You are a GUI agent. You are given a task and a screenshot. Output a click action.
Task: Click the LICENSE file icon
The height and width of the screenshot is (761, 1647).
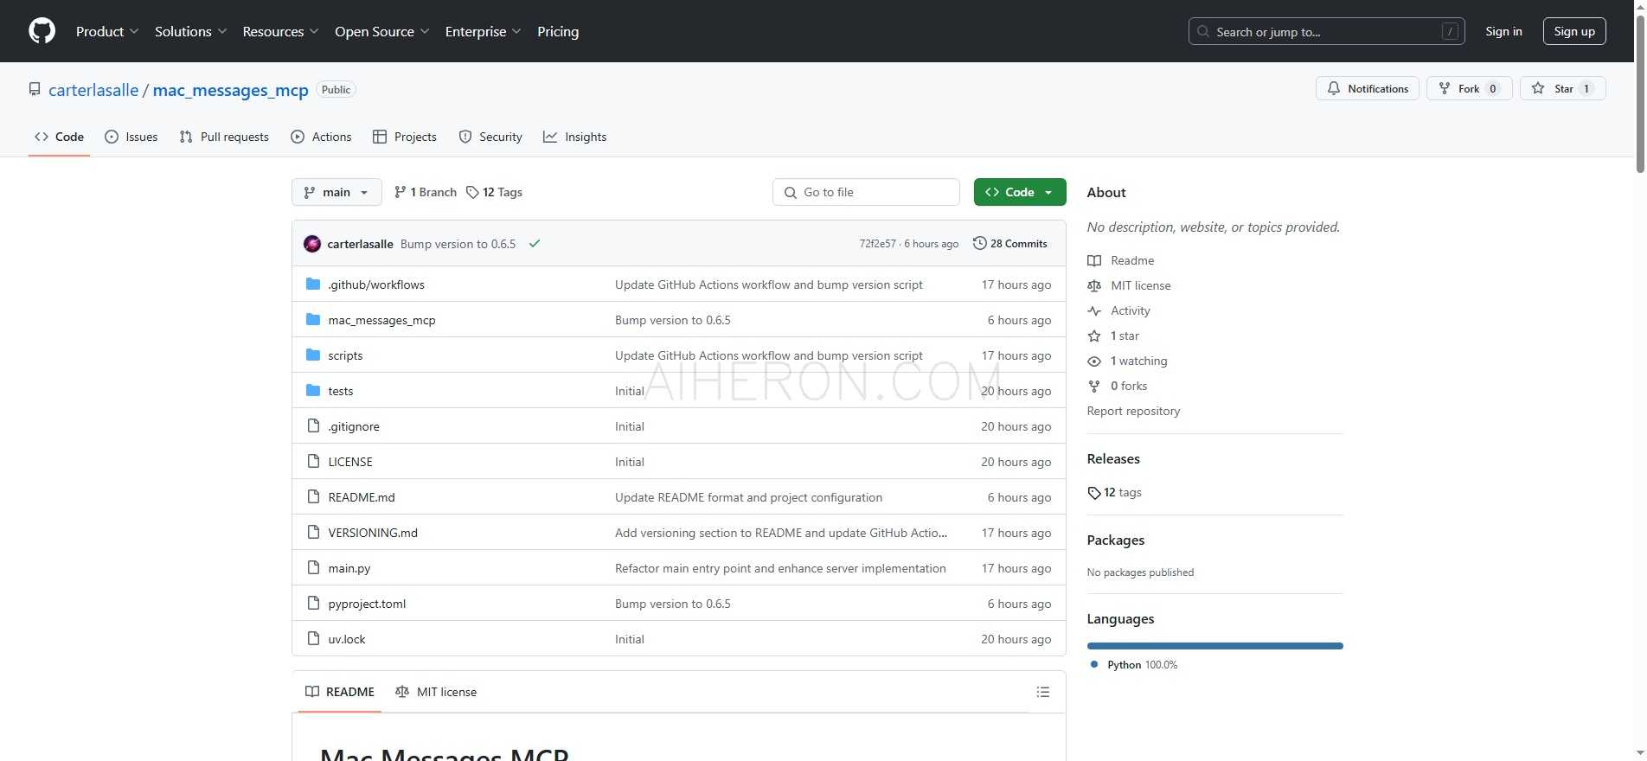(x=313, y=462)
